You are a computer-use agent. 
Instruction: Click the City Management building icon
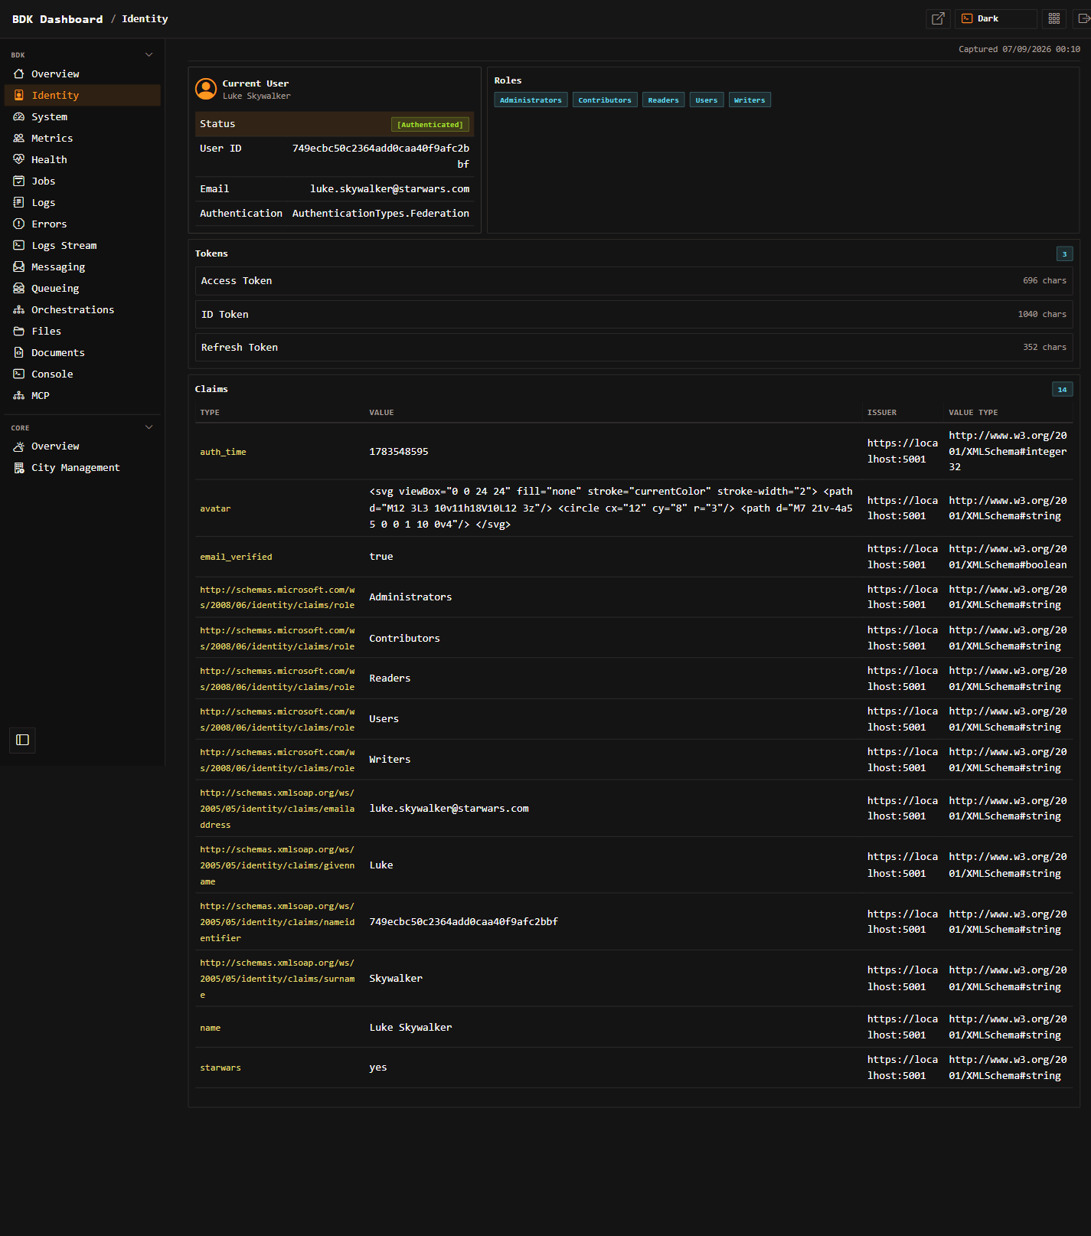click(x=19, y=467)
